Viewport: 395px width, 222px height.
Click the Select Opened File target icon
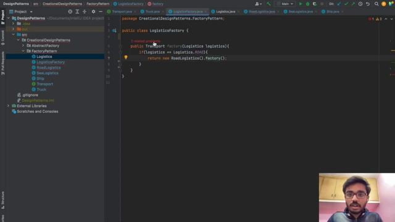tap(70, 12)
